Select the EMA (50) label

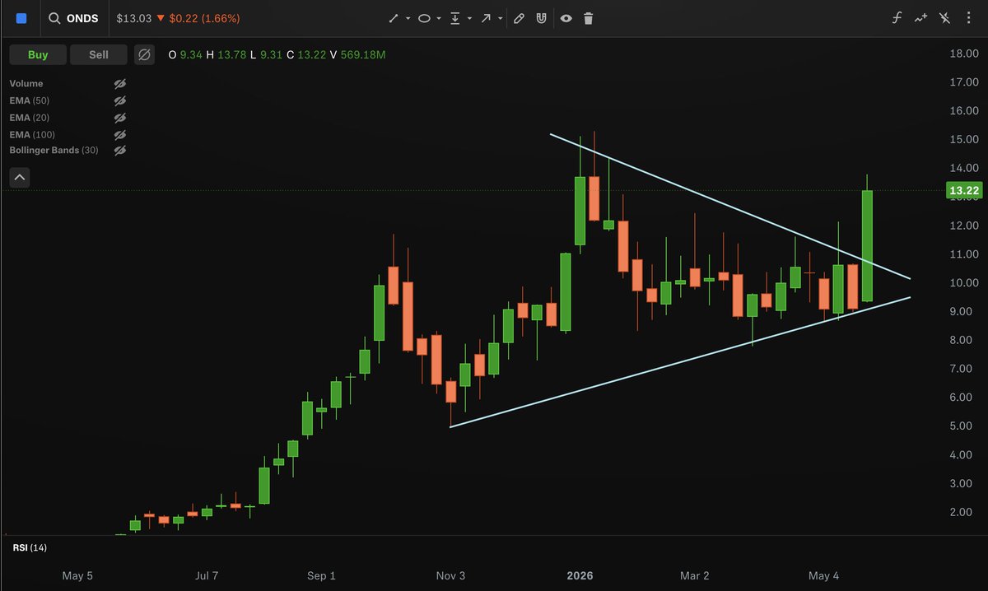click(x=31, y=100)
